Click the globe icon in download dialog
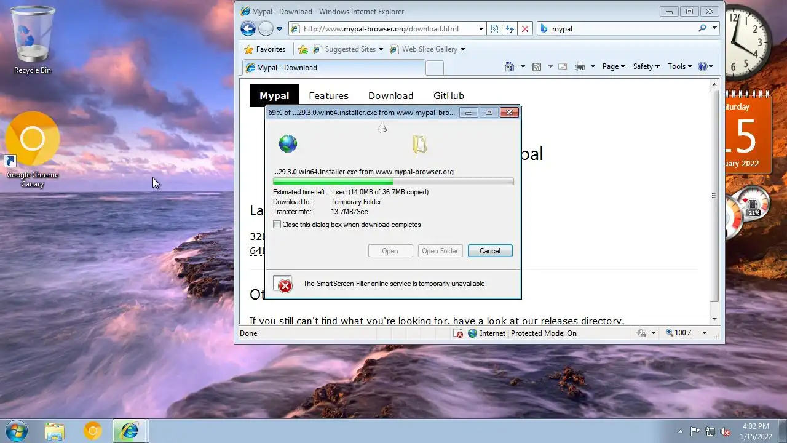Screen dimensions: 787x443 [x=288, y=143]
